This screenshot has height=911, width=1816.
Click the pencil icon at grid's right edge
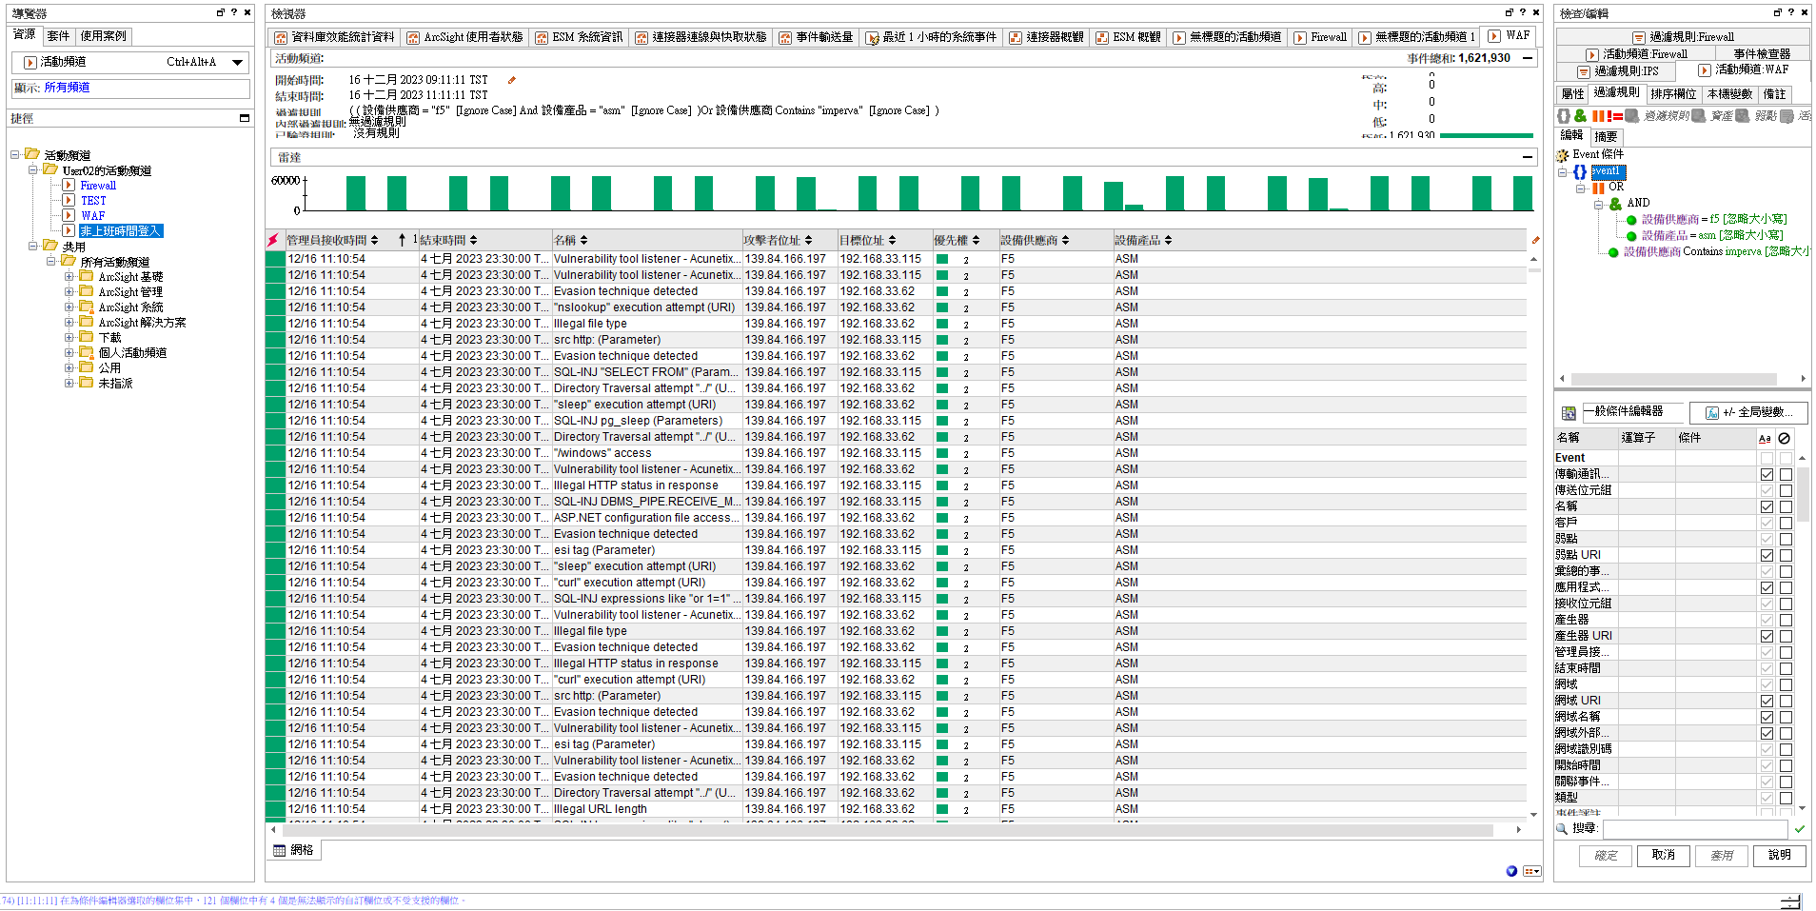1535,240
